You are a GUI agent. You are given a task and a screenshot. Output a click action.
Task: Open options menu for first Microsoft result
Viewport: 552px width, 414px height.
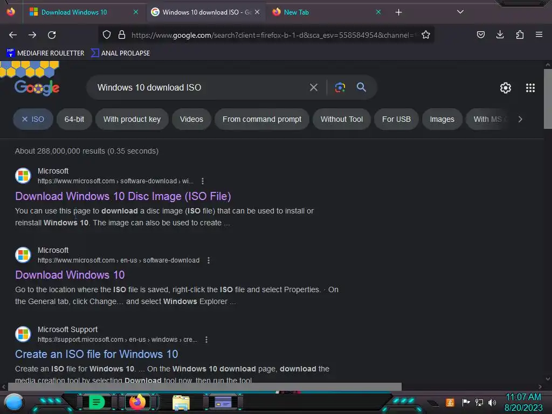coord(203,181)
